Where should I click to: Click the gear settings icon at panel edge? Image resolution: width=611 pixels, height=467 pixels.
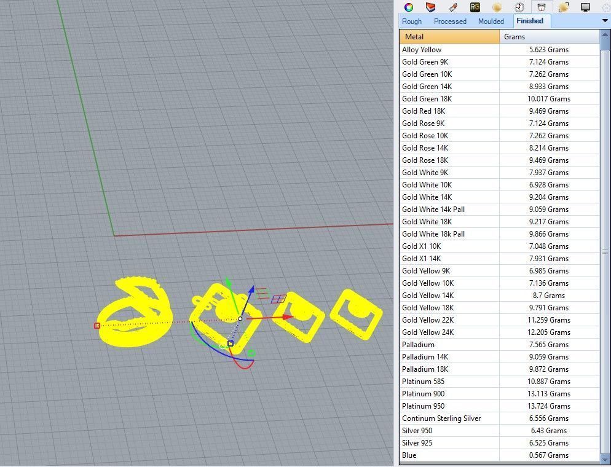tap(607, 7)
